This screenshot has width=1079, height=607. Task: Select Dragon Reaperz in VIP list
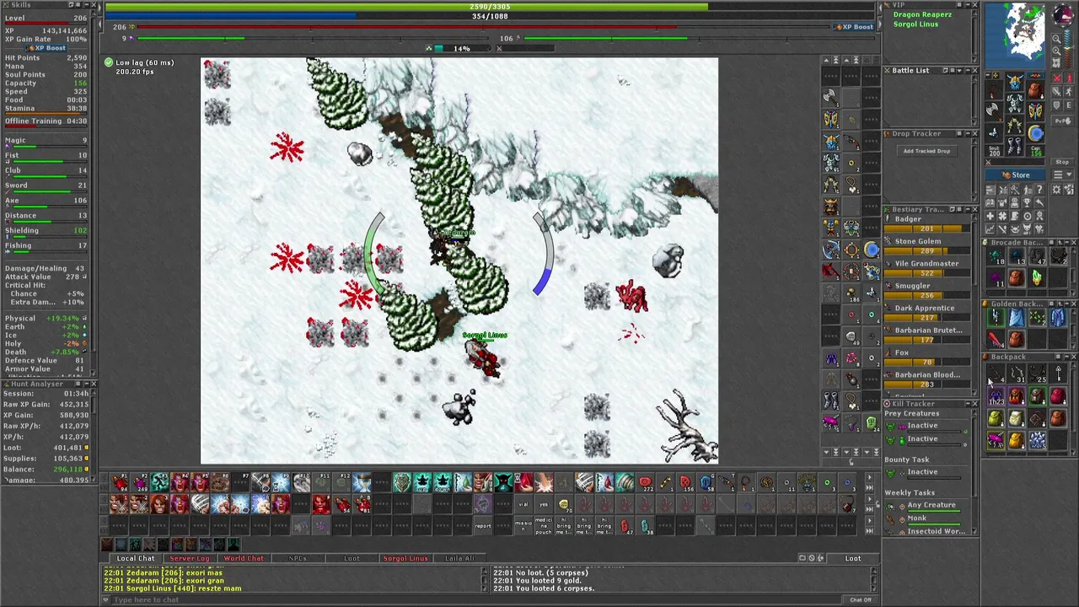pos(922,14)
